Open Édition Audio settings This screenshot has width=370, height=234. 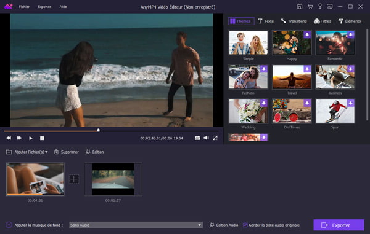tap(223, 225)
